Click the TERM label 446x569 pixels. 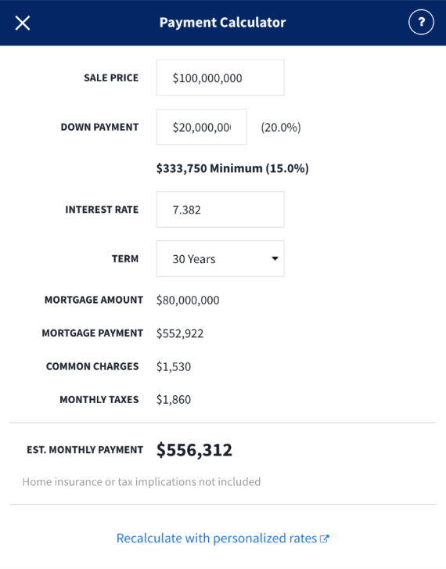tap(125, 259)
